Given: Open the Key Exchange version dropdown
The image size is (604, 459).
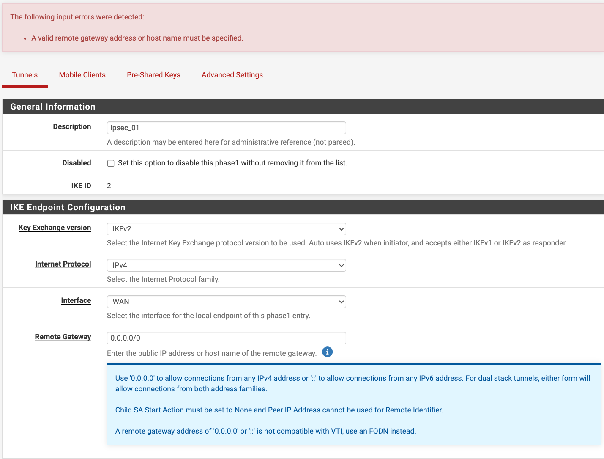Looking at the screenshot, I should click(226, 229).
